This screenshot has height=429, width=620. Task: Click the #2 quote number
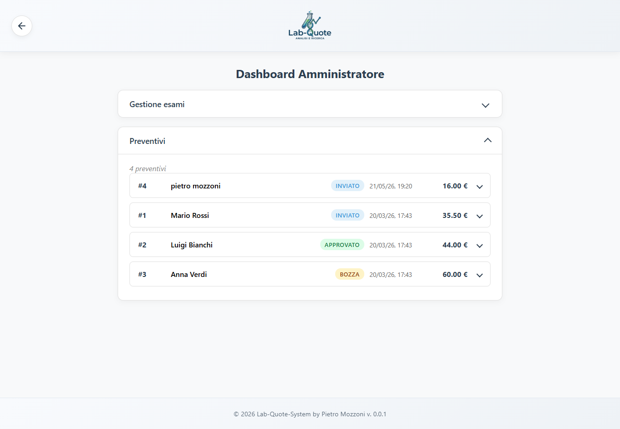pyautogui.click(x=142, y=245)
